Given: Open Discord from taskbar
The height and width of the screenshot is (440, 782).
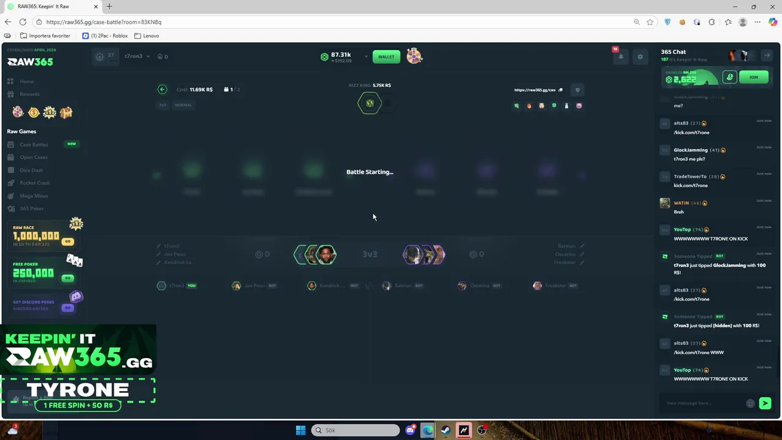Looking at the screenshot, I should tap(410, 430).
